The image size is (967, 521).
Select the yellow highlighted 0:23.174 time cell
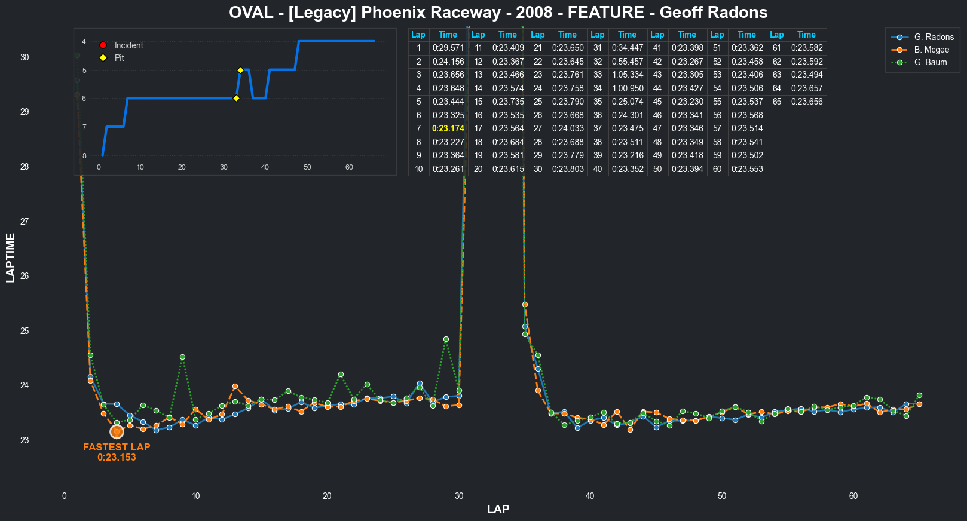point(448,128)
